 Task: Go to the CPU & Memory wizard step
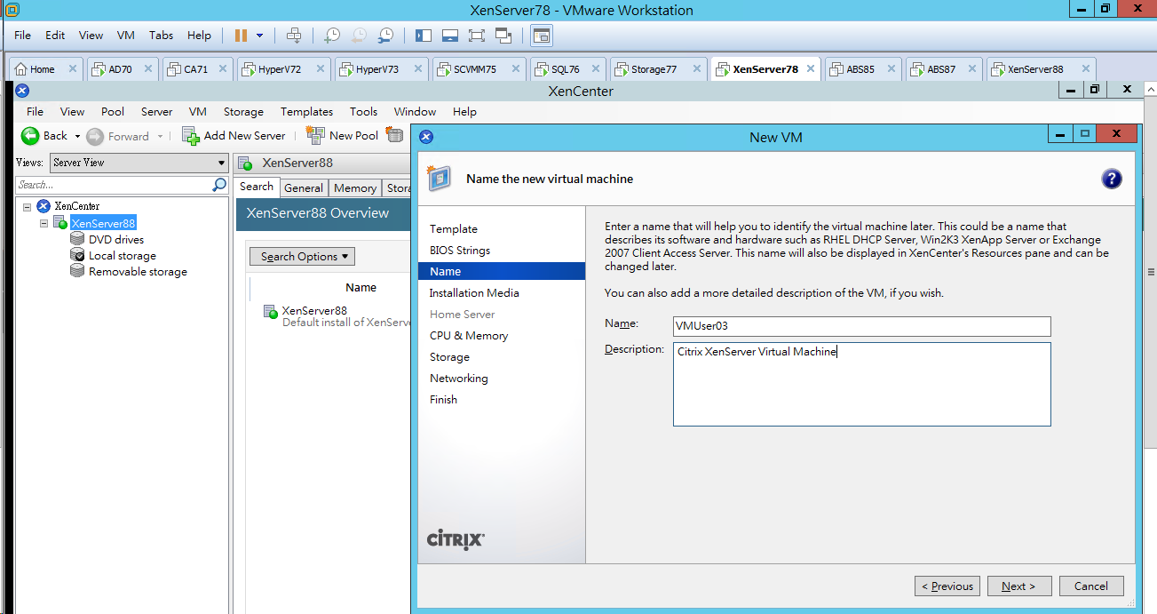point(469,336)
